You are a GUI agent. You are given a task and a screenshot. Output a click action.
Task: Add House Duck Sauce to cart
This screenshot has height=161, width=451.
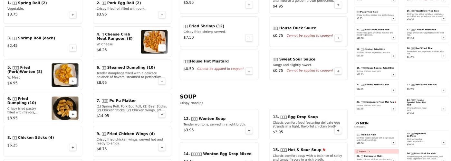(x=338, y=38)
